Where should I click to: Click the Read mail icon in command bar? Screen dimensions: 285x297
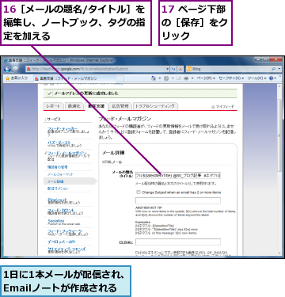(178, 78)
